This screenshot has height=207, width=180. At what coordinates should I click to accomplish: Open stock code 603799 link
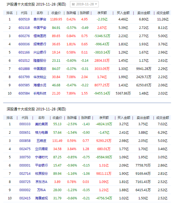click(x=24, y=77)
